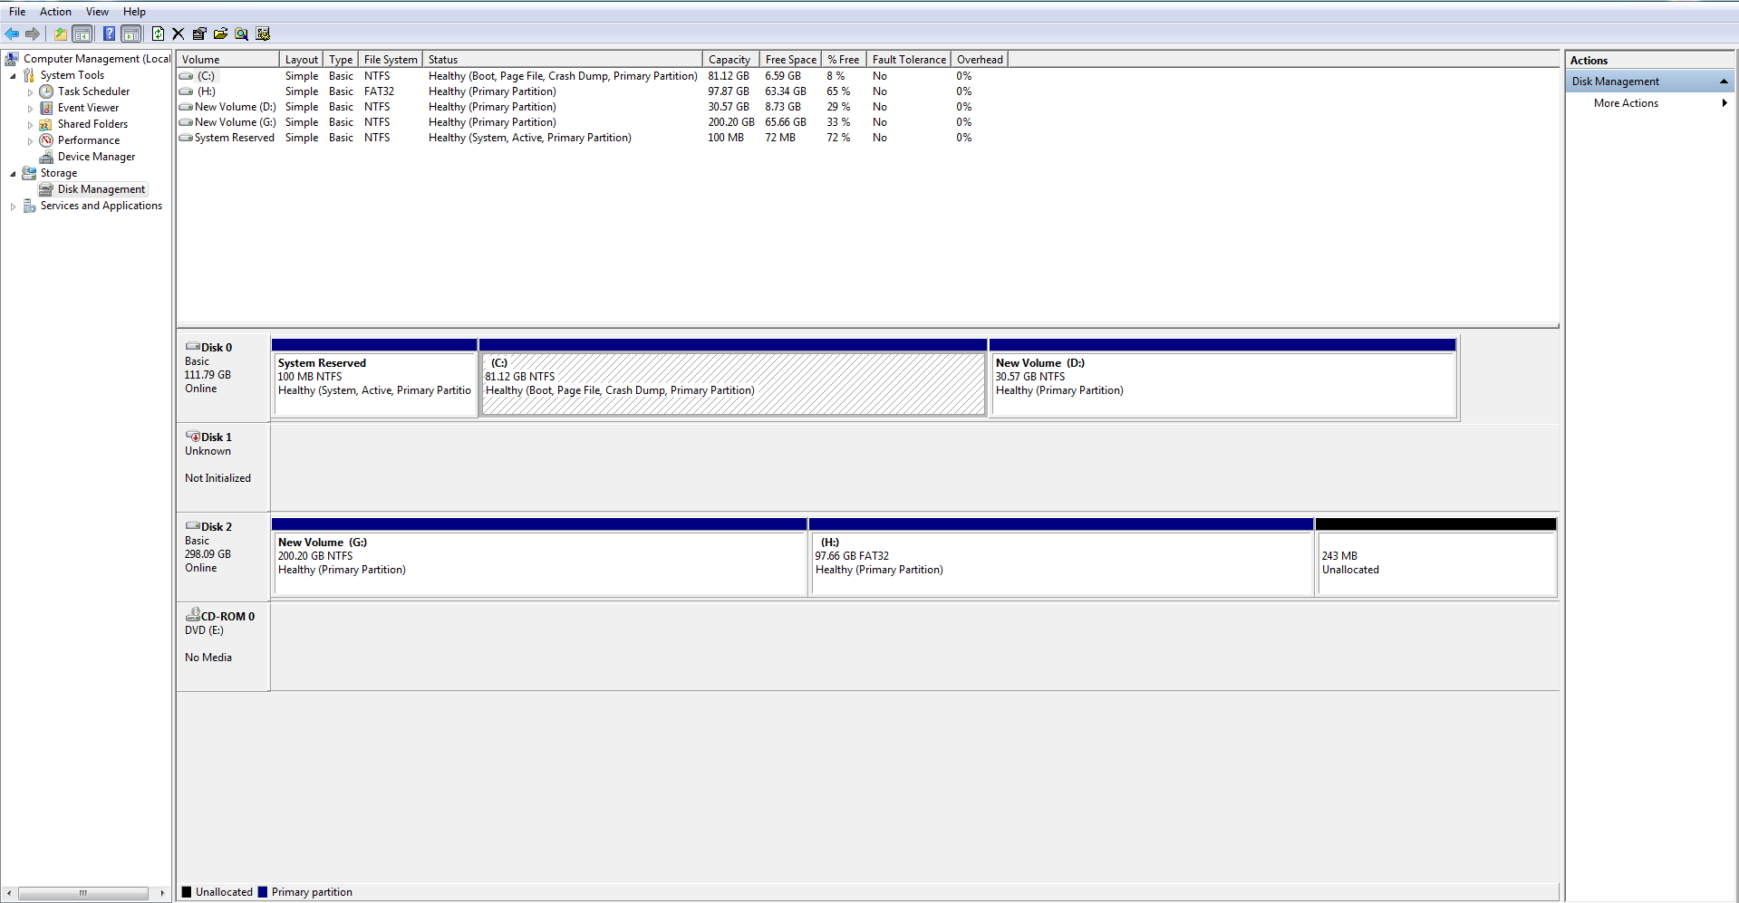Open the File menu
1739x903 pixels.
point(17,12)
